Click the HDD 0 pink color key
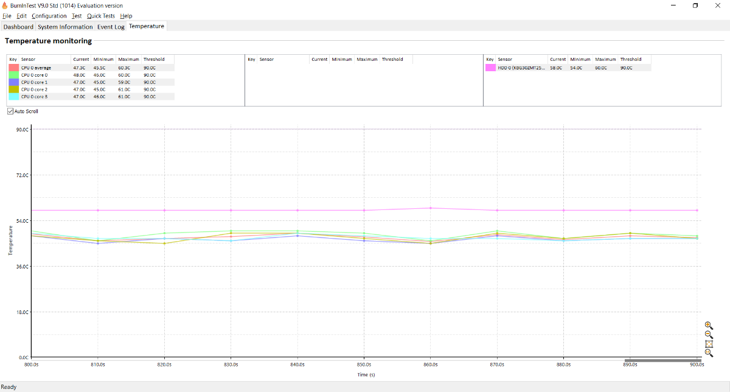Viewport: 730px width, 392px height. point(490,68)
